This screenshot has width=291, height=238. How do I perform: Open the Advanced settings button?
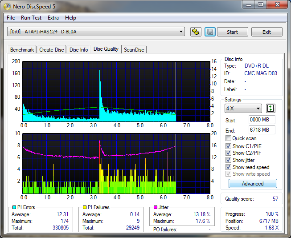coord(253,184)
